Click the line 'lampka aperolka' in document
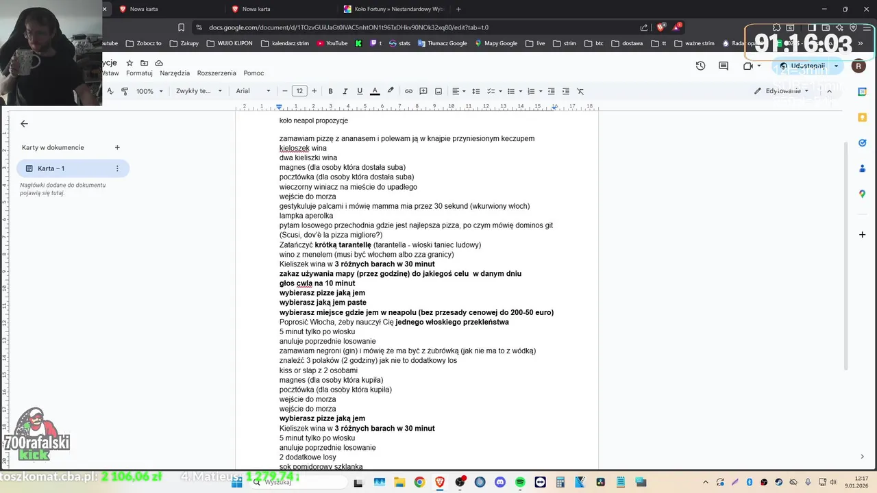This screenshot has width=877, height=493. point(306,216)
